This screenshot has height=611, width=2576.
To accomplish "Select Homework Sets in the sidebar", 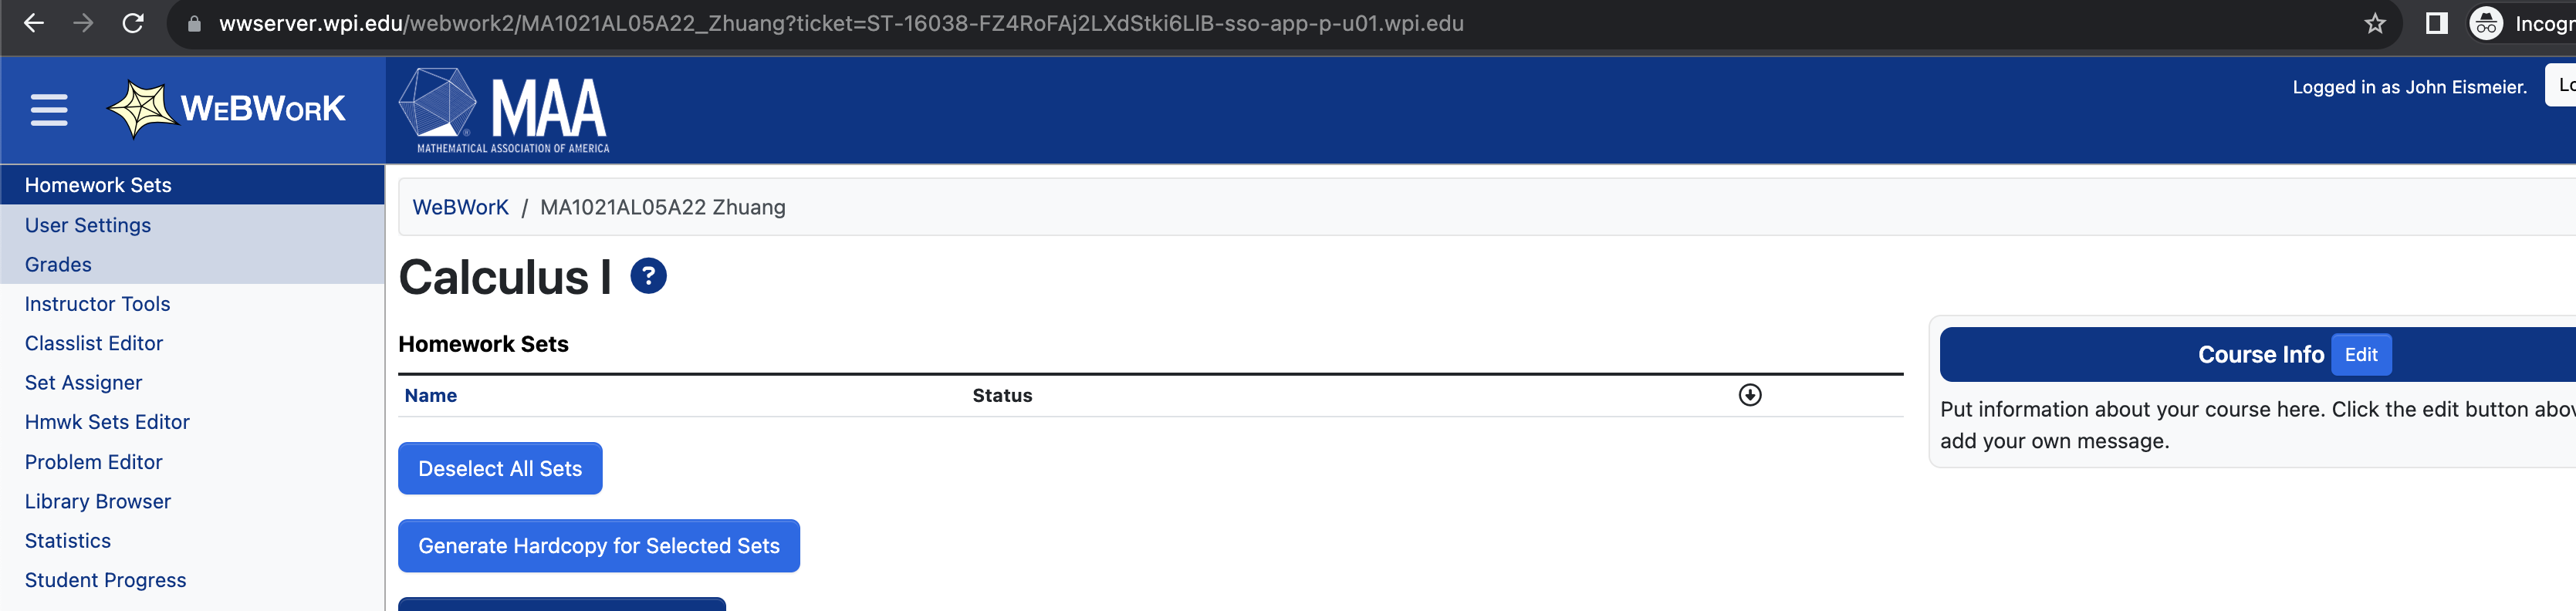I will tap(97, 184).
